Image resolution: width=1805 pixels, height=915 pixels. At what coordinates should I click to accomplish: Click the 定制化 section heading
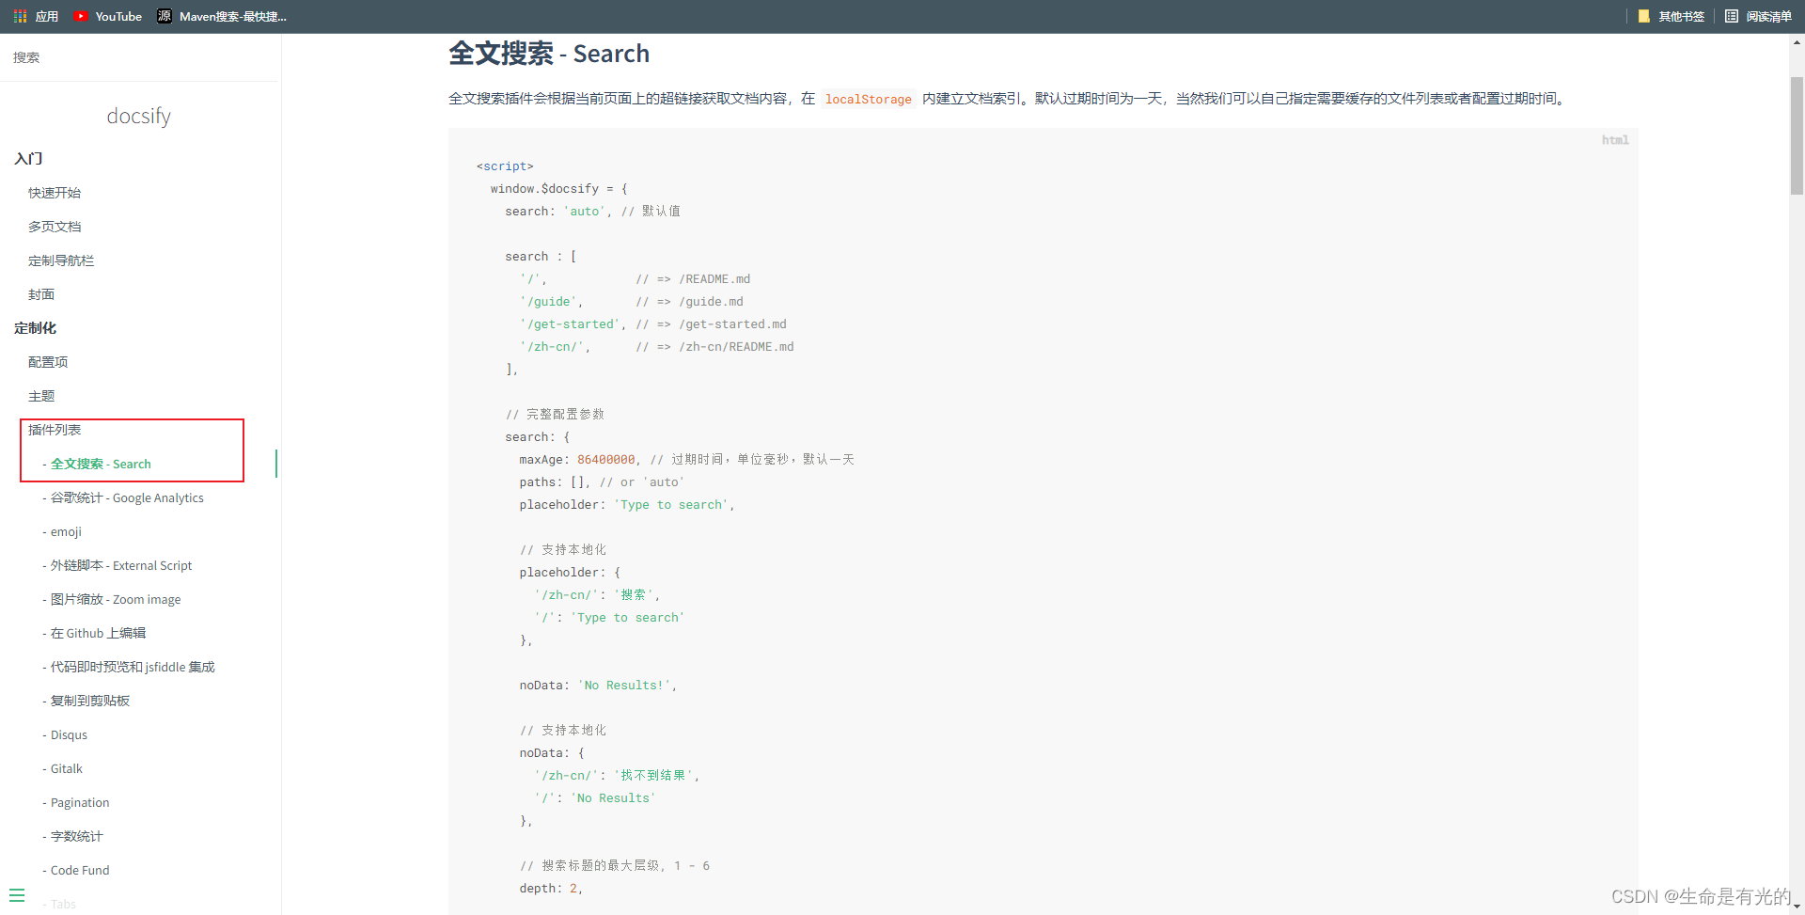35,328
